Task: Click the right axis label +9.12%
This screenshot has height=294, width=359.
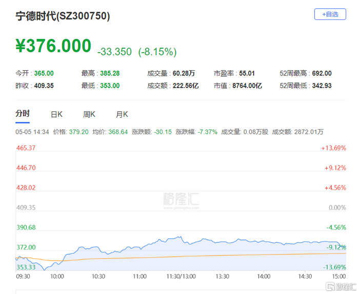Action: (335, 168)
